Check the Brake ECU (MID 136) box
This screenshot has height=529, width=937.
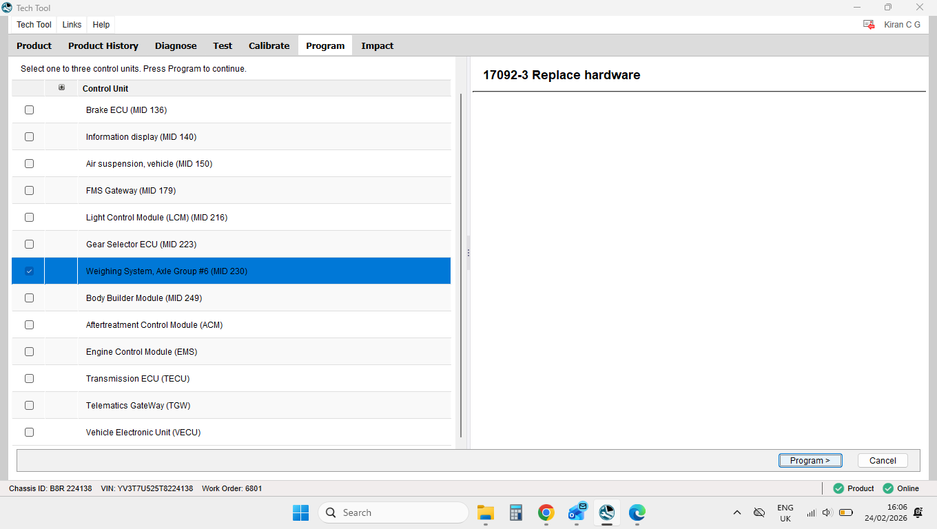(29, 110)
